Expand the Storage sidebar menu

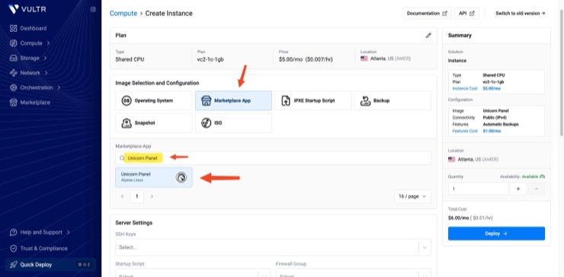point(28,58)
